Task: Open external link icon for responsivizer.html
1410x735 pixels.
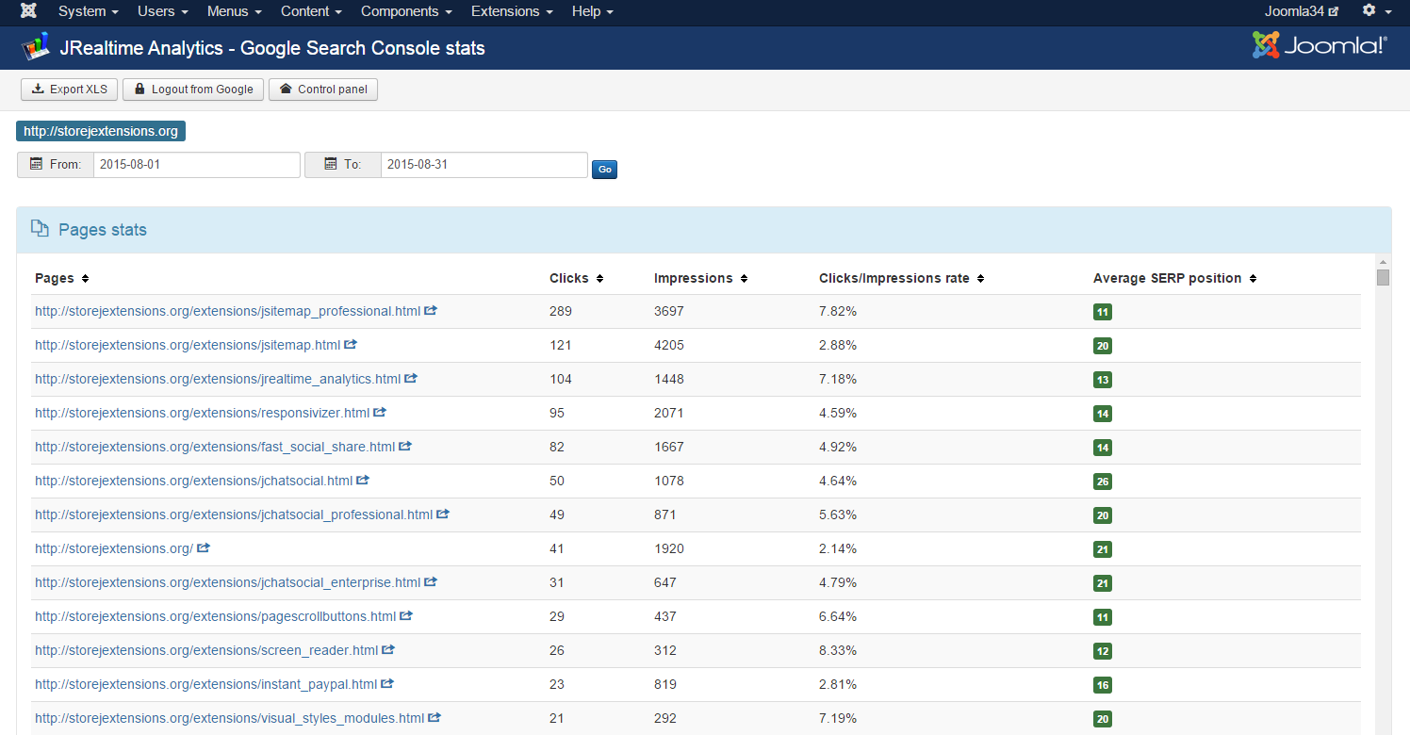Action: (x=380, y=412)
